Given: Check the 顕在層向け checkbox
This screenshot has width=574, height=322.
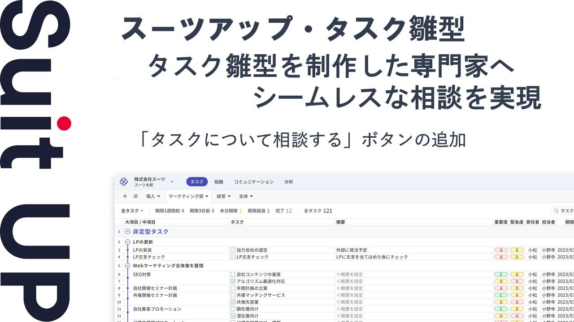Looking at the screenshot, I should 233,309.
